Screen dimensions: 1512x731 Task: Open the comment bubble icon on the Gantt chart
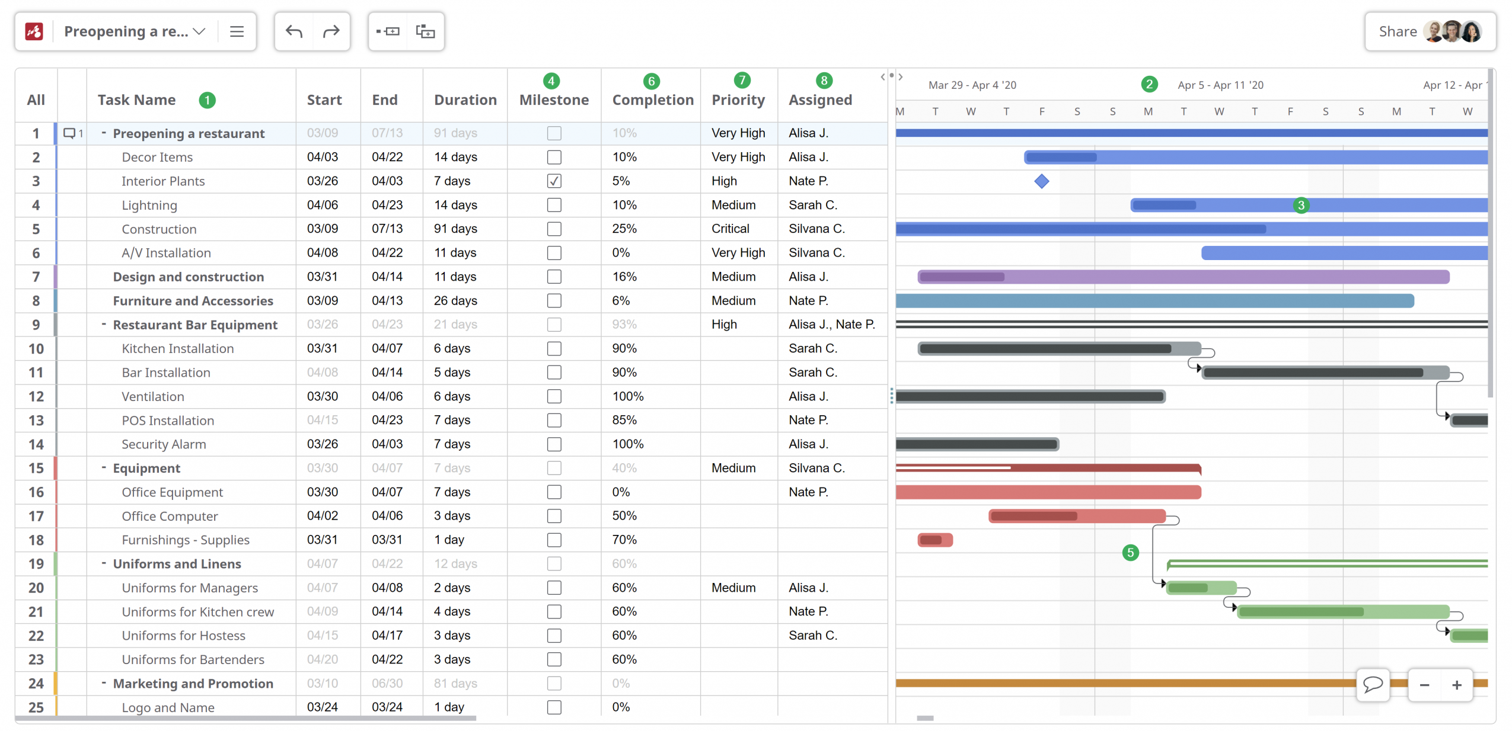tap(1373, 685)
